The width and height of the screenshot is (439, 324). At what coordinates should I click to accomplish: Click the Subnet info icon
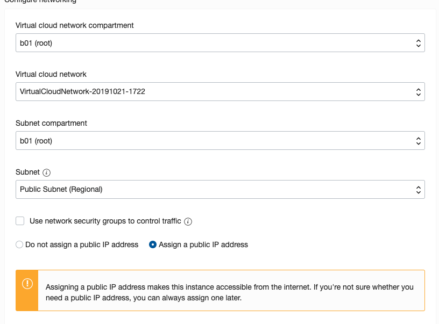pos(46,172)
